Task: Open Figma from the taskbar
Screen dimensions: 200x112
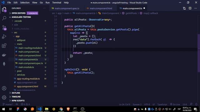Action: (18, 109)
